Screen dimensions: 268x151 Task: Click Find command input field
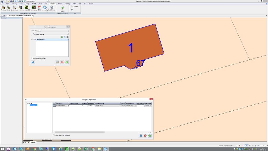coord(36,1)
